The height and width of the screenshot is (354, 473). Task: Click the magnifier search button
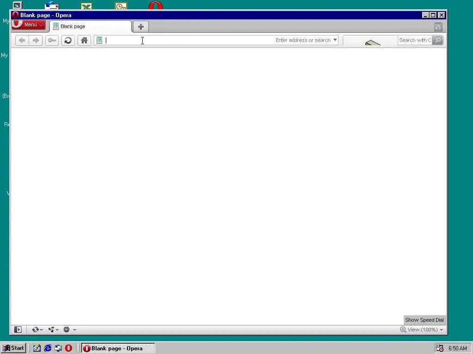click(x=438, y=40)
